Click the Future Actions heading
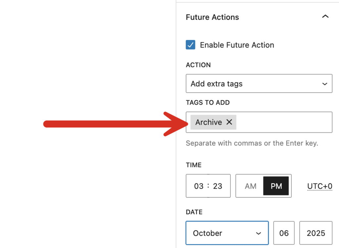339x248 pixels. pos(212,17)
